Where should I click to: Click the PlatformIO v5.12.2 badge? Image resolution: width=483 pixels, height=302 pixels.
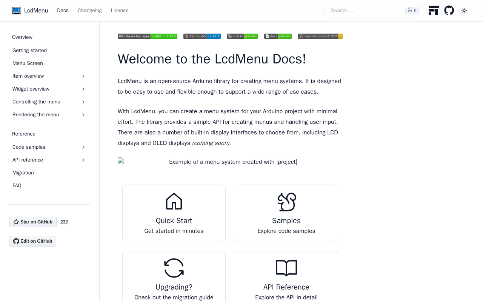pyautogui.click(x=202, y=36)
